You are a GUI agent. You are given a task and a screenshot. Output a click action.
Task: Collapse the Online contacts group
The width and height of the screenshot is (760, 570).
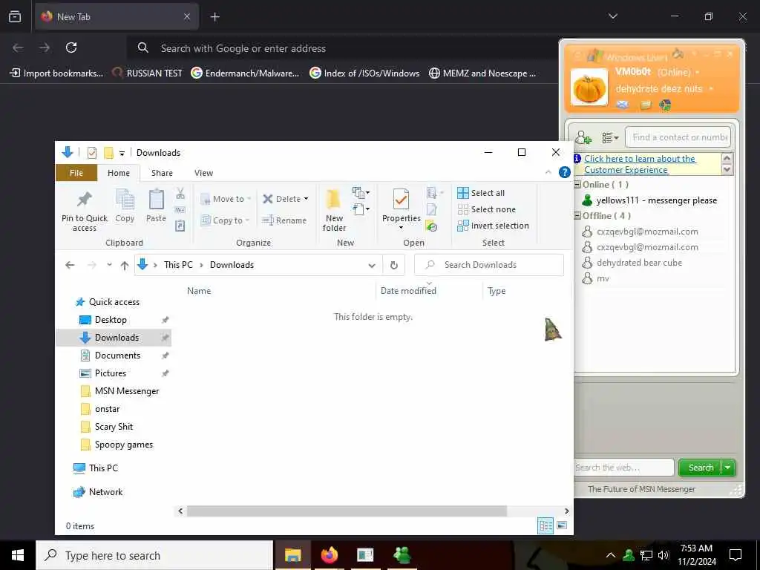pyautogui.click(x=577, y=185)
